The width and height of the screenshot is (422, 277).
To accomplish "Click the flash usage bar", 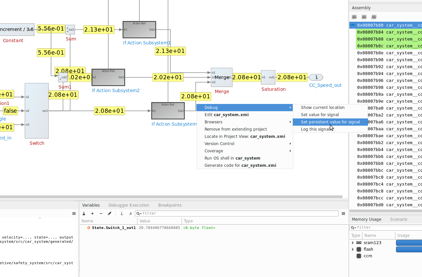I will [x=409, y=249].
